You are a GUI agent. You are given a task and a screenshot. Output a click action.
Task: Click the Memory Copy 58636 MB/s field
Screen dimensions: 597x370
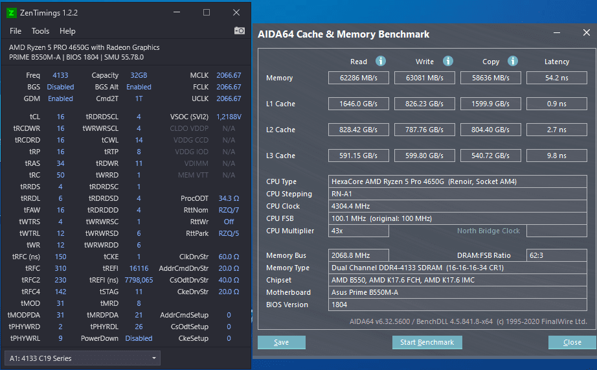[x=491, y=78]
